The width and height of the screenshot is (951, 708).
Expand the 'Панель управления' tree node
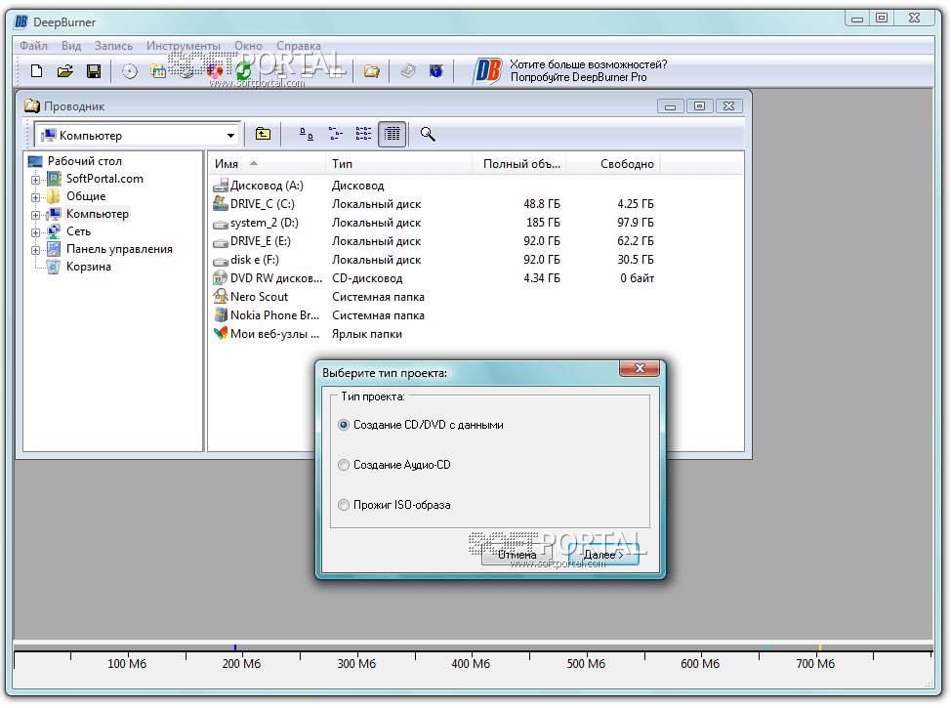36,250
